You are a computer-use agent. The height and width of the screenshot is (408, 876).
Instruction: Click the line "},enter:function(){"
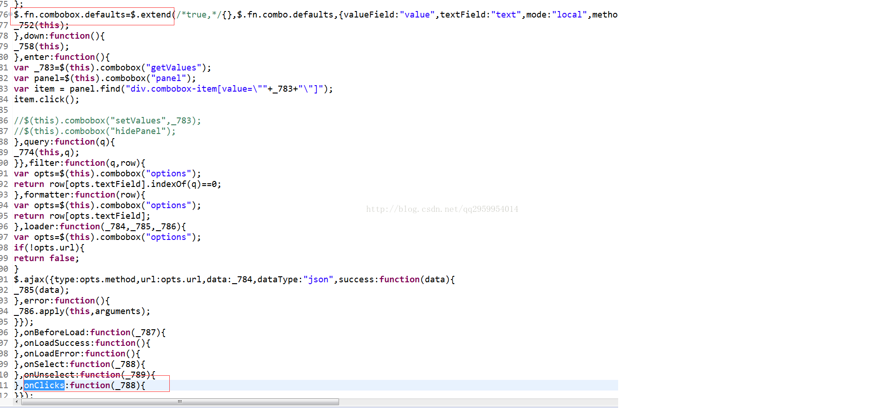(x=62, y=57)
